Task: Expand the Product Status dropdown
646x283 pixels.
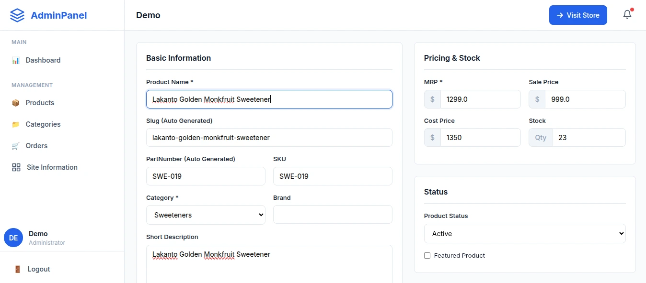Action: (x=525, y=234)
